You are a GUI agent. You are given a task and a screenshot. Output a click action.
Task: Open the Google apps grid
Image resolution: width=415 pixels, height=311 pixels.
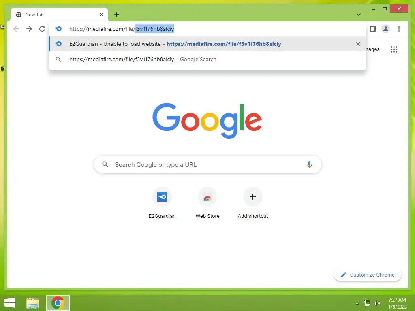point(394,49)
